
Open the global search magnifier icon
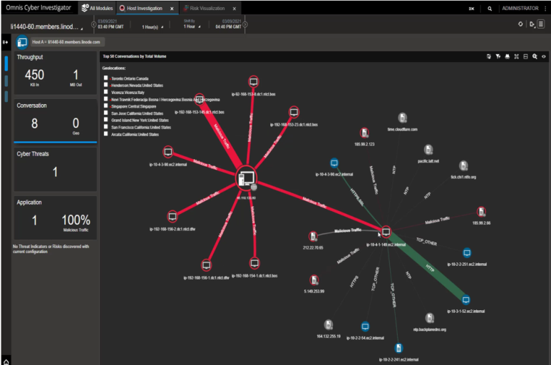point(490,9)
